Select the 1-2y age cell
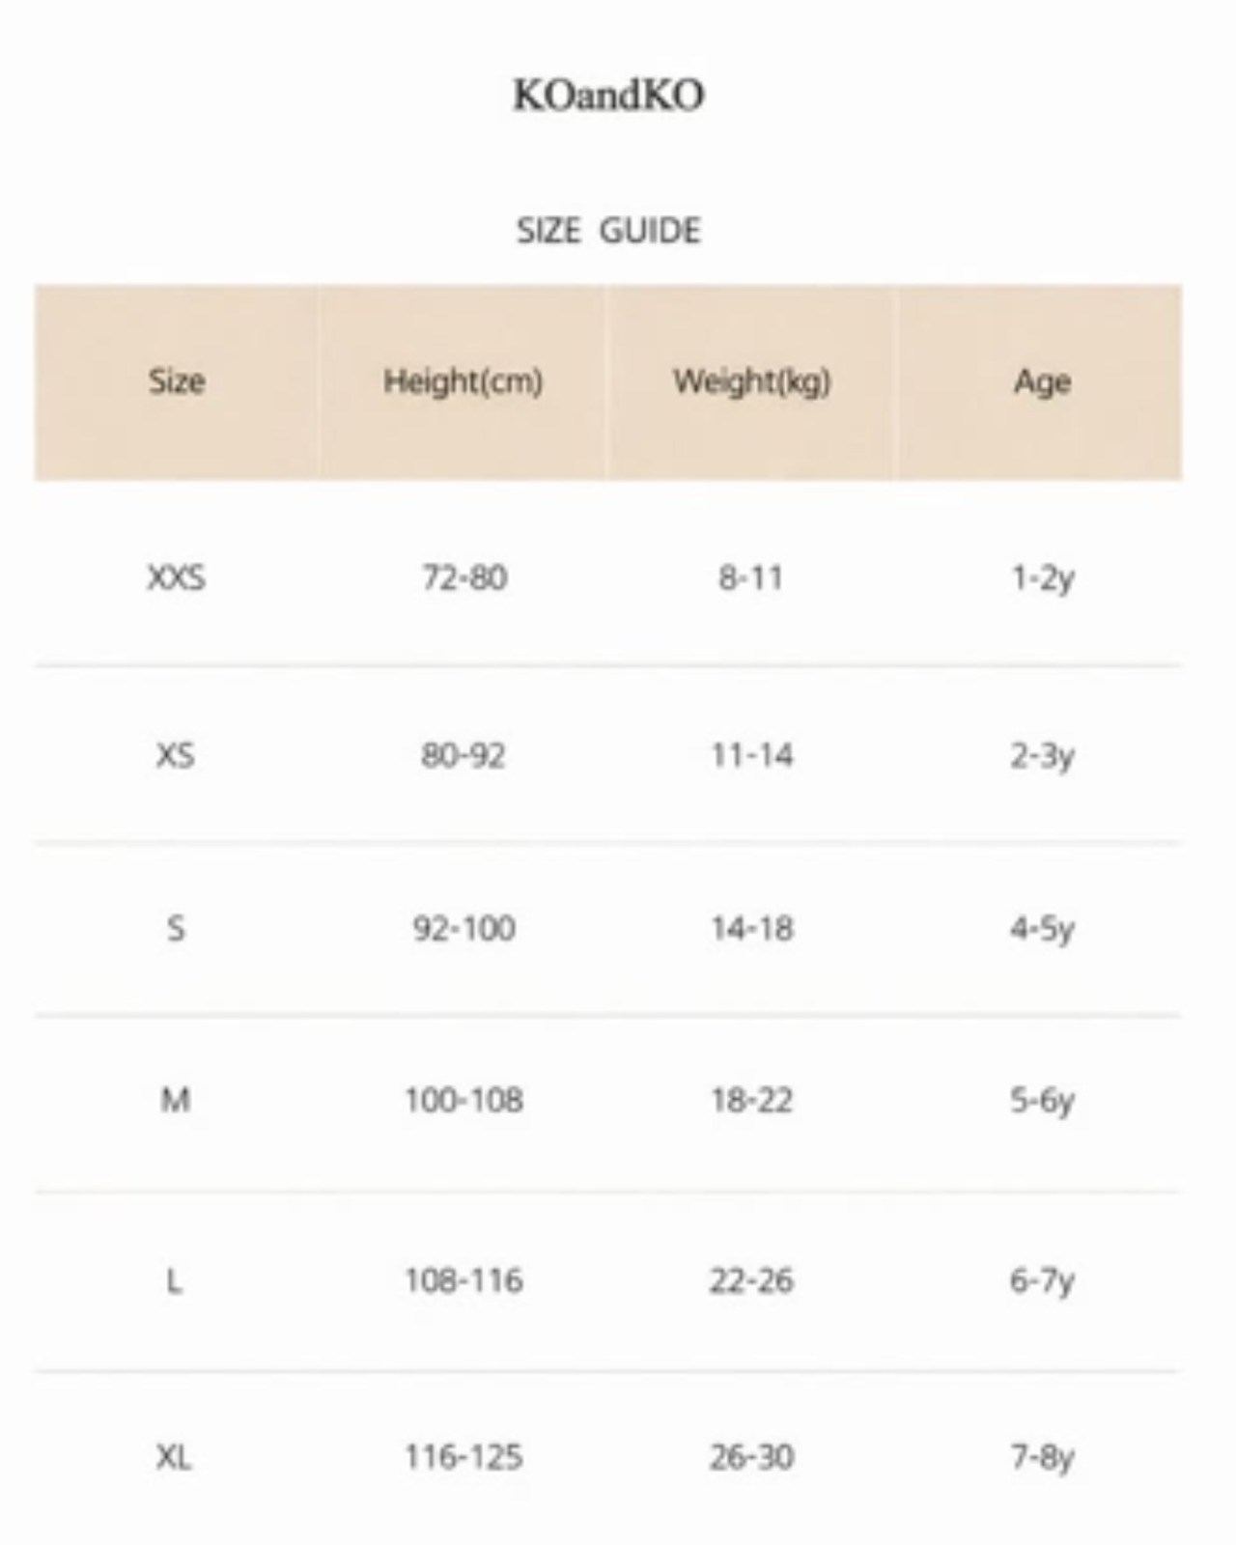The width and height of the screenshot is (1236, 1545). [x=1042, y=577]
